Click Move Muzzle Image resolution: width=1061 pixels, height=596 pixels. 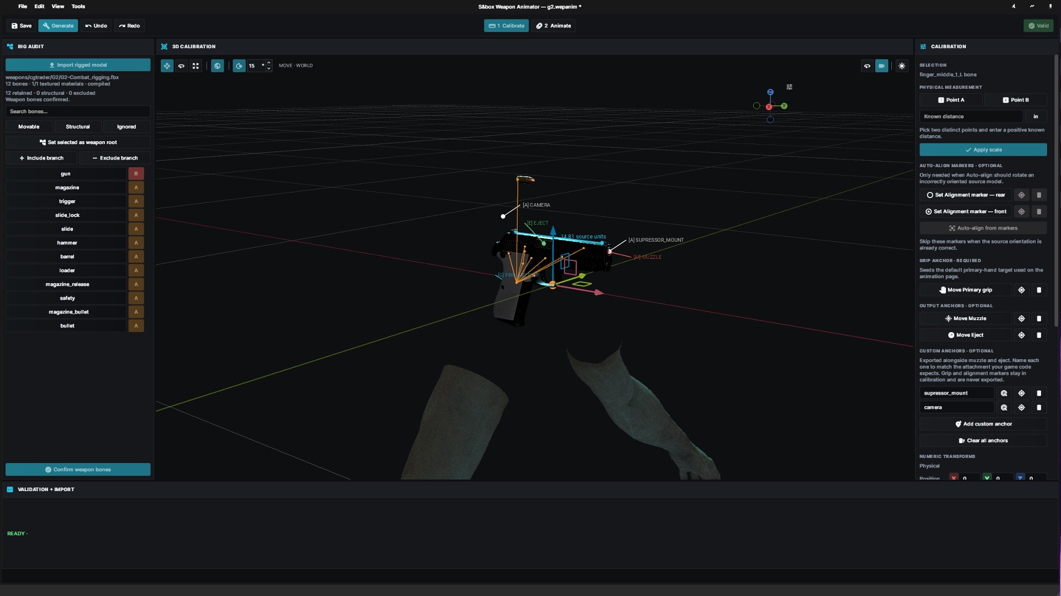[x=965, y=319]
